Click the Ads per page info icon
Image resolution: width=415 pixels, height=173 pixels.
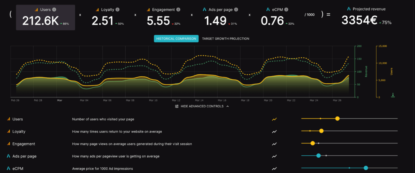click(236, 9)
